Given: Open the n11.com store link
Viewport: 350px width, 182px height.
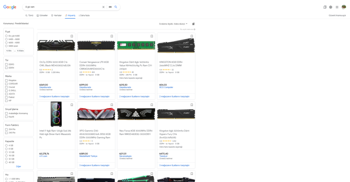Looking at the screenshot, I should 43,156.
